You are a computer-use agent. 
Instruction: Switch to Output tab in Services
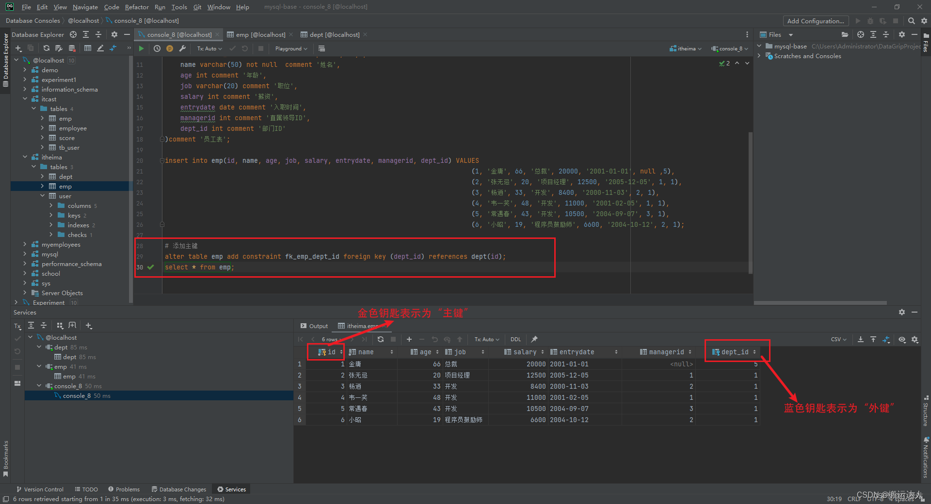coord(314,326)
